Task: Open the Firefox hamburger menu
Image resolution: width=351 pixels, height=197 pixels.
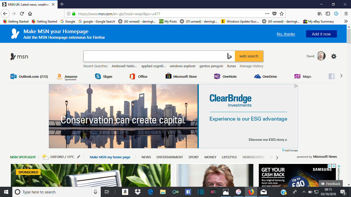Action: click(x=346, y=14)
